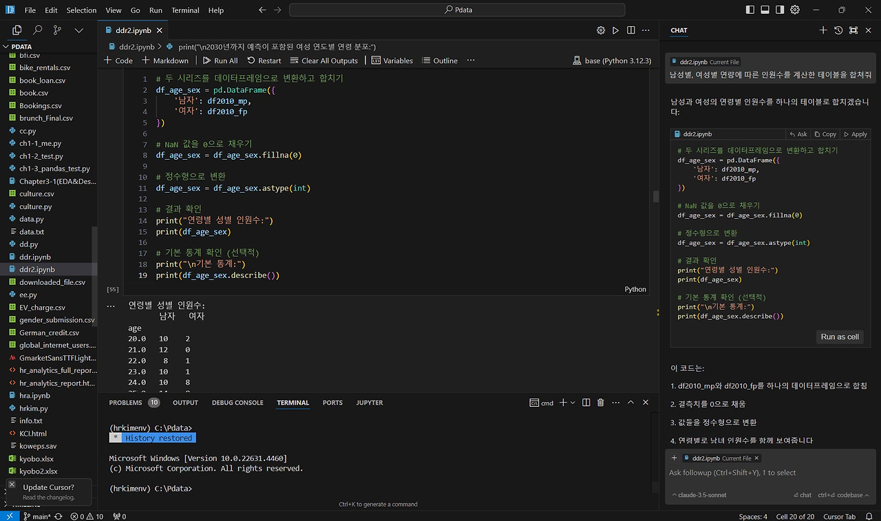Open chat in editor pane icon
The height and width of the screenshot is (521, 881).
pyautogui.click(x=853, y=30)
